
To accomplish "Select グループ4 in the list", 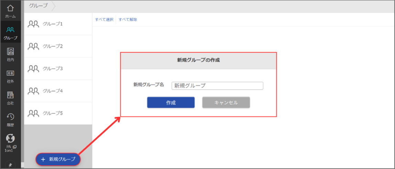I will [58, 91].
